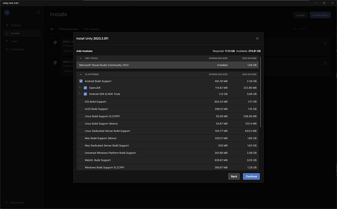
Task: Enable Linux Build Support (IL2CPP)
Action: pyautogui.click(x=81, y=116)
